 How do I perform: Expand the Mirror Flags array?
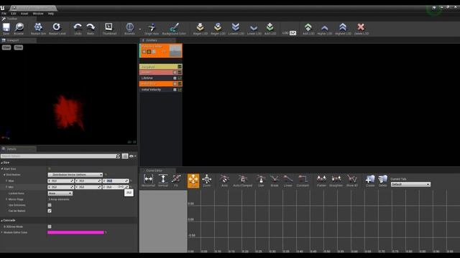6,199
